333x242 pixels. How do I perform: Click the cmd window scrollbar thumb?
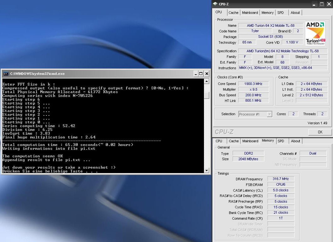click(207, 95)
